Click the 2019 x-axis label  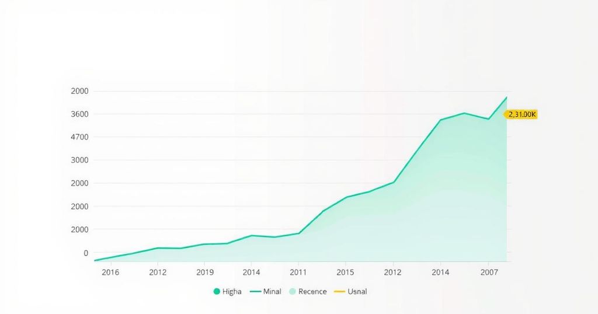pos(205,272)
